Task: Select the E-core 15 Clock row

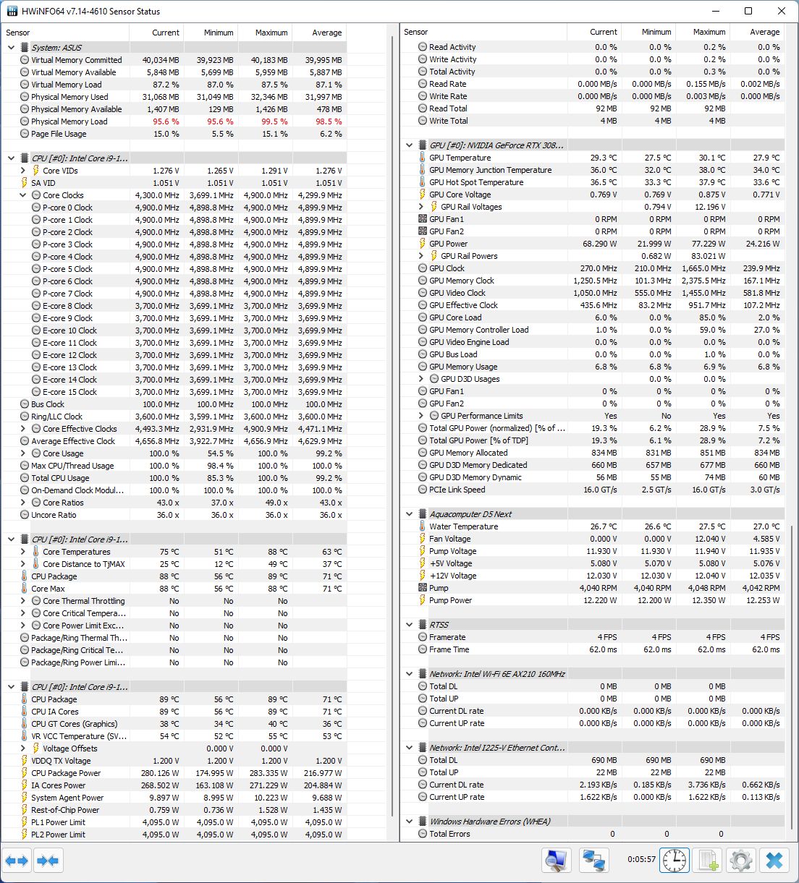Action: (x=174, y=392)
